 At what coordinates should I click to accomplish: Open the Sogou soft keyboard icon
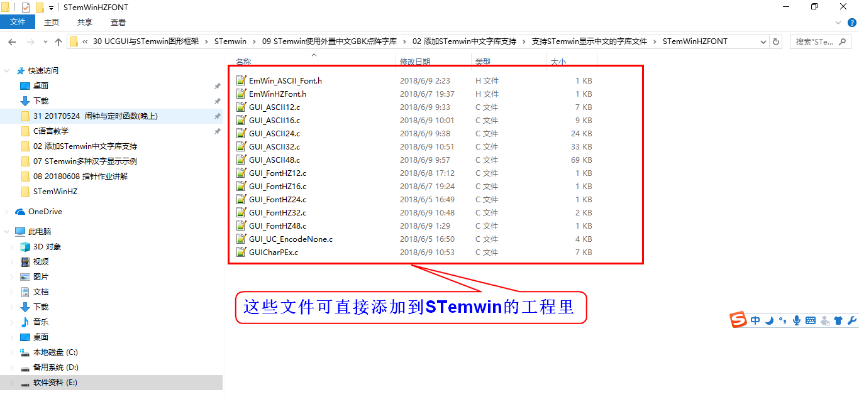(x=811, y=320)
